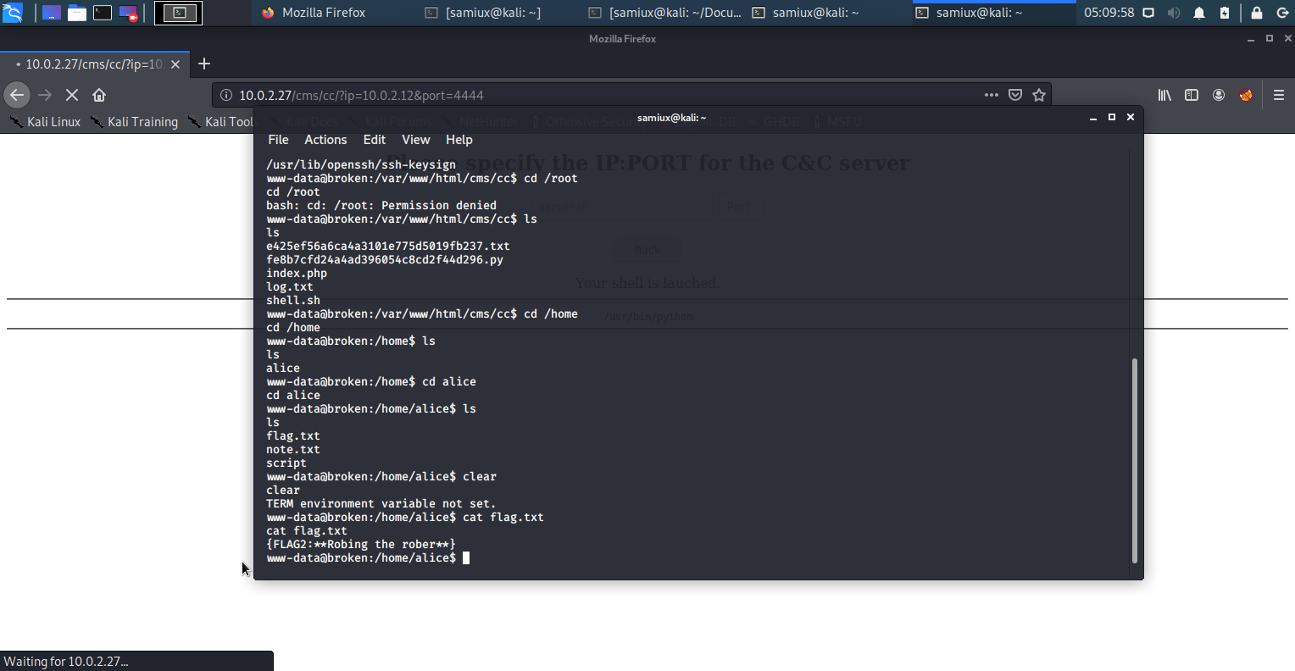Launch the terminal emulator panel icon
Viewport: 1295px width, 671px height.
coord(103,13)
